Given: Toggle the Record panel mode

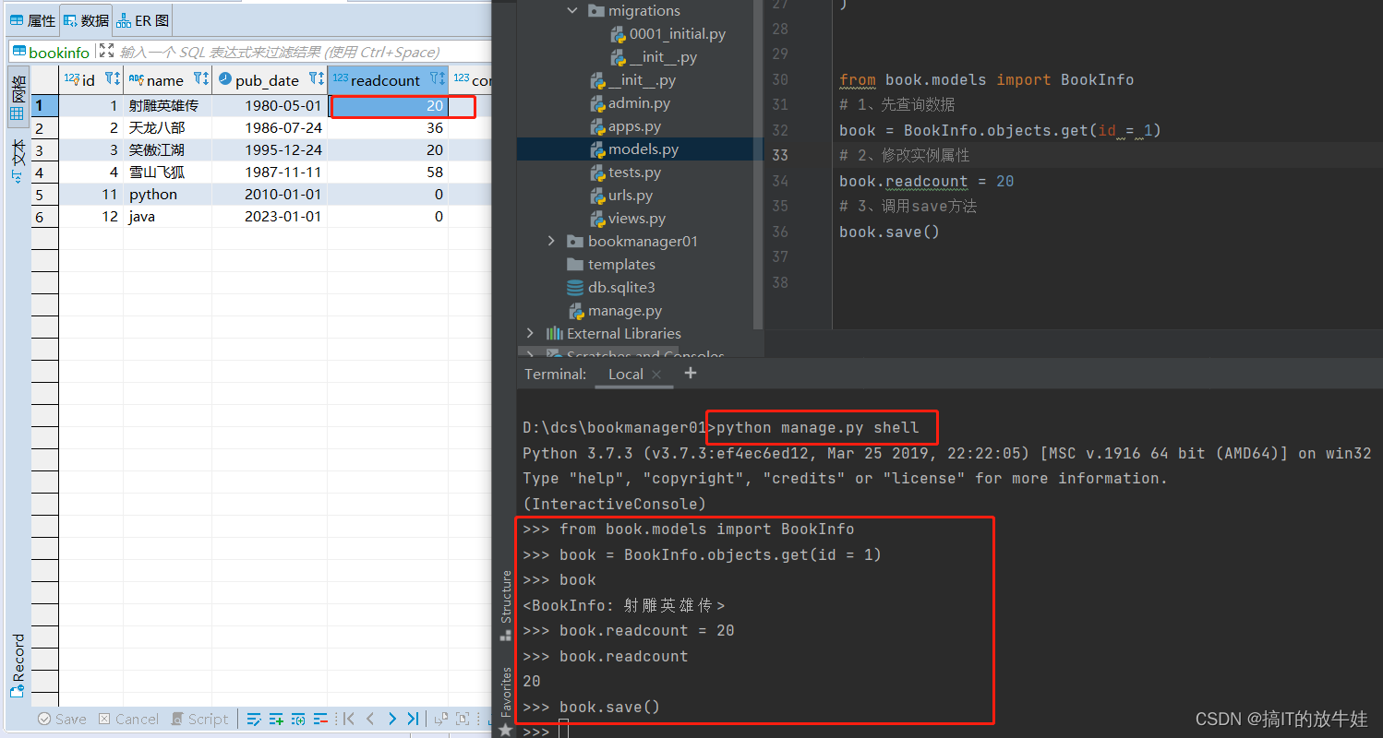Looking at the screenshot, I should [x=18, y=665].
